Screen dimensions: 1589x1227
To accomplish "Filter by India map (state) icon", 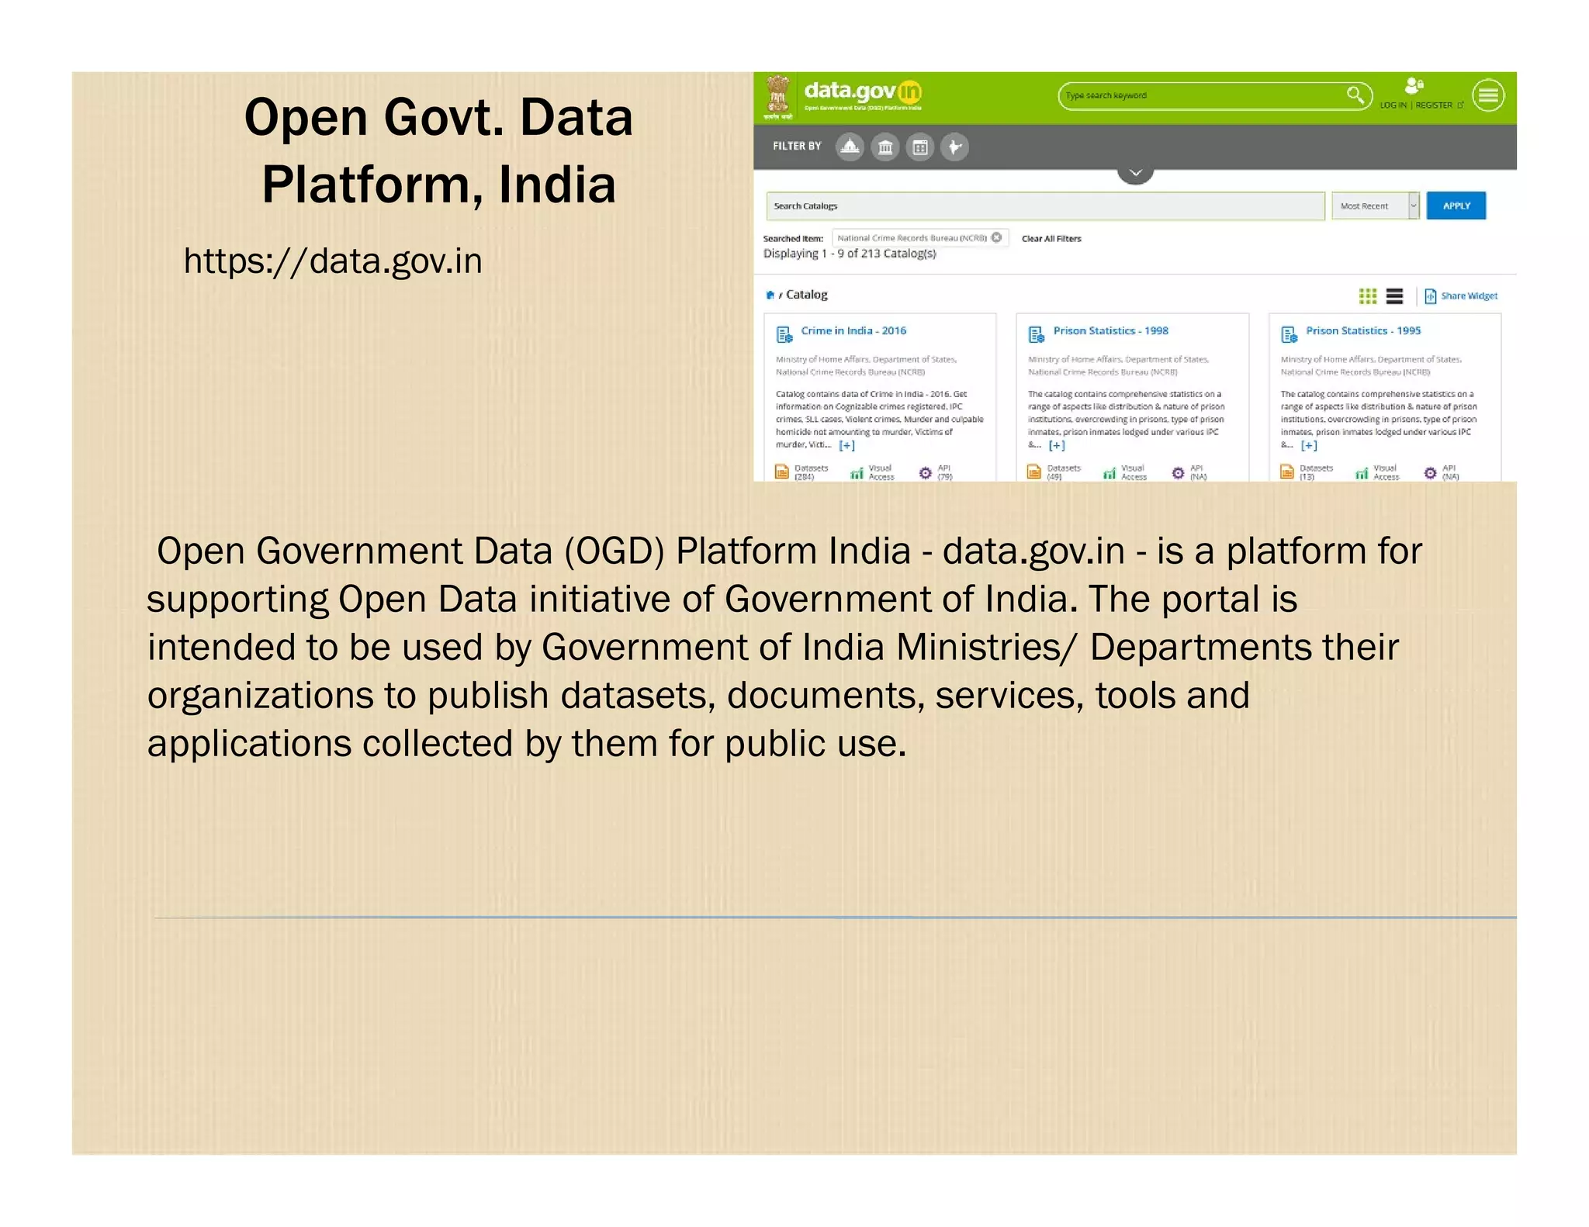I will click(x=955, y=147).
